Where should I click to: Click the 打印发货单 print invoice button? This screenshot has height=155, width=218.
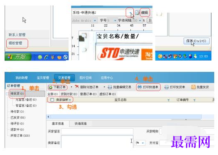tap(175, 87)
